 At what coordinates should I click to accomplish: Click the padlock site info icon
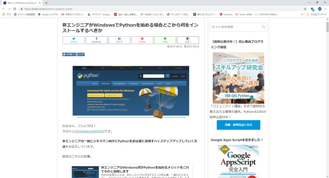pyautogui.click(x=21, y=9)
